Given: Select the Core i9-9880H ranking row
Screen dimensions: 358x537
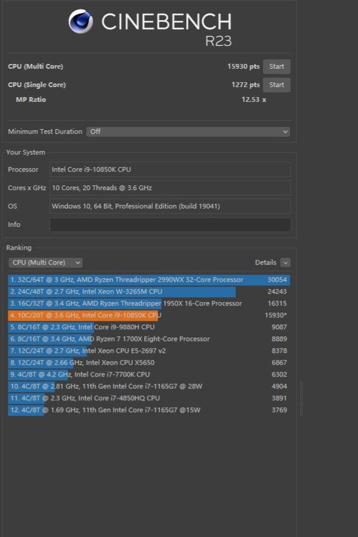Looking at the screenshot, I should click(148, 327).
